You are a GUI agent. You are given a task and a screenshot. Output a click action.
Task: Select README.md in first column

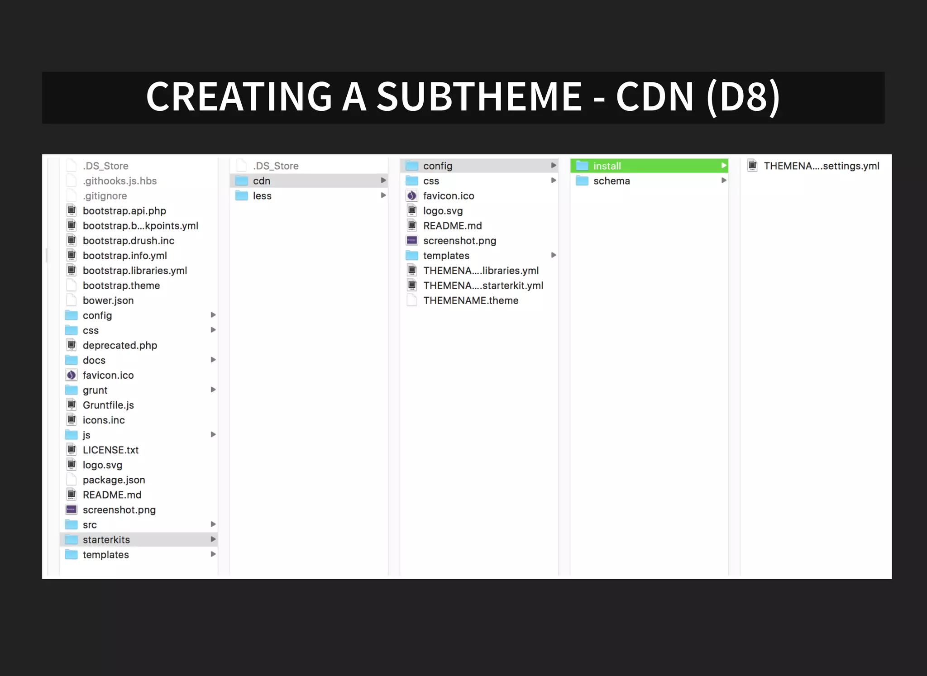(x=112, y=495)
